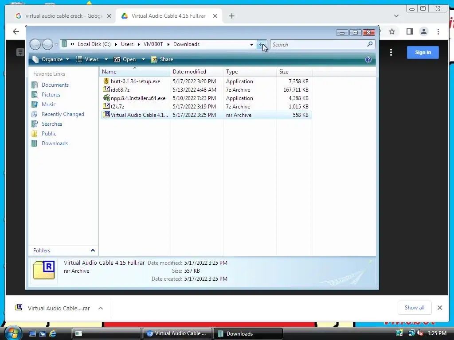
Task: Open Searches favorite link
Action: pos(52,124)
